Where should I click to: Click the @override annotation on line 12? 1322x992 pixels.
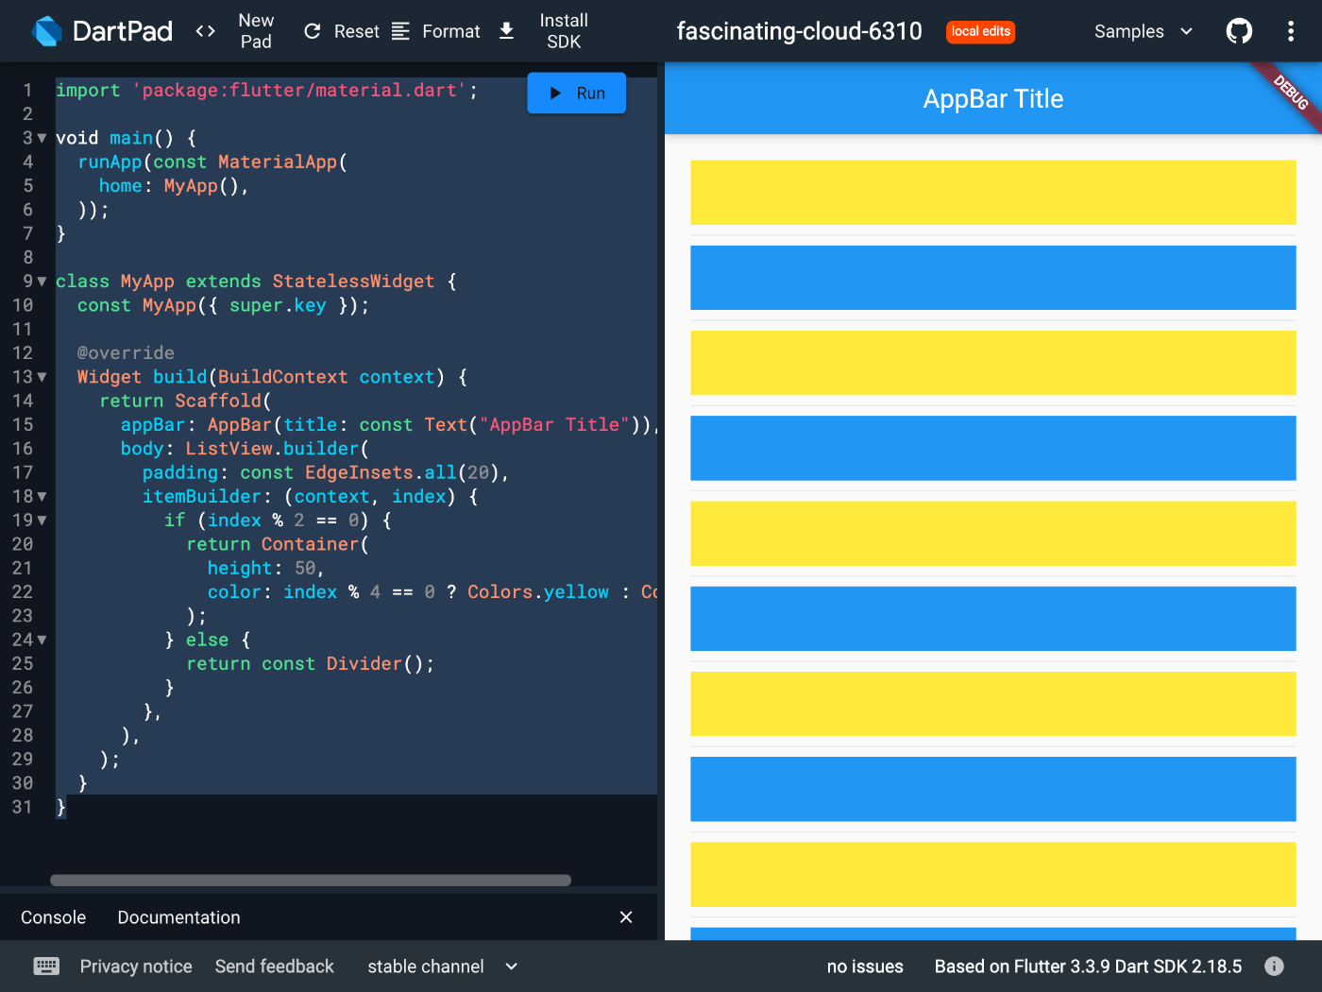pos(126,353)
